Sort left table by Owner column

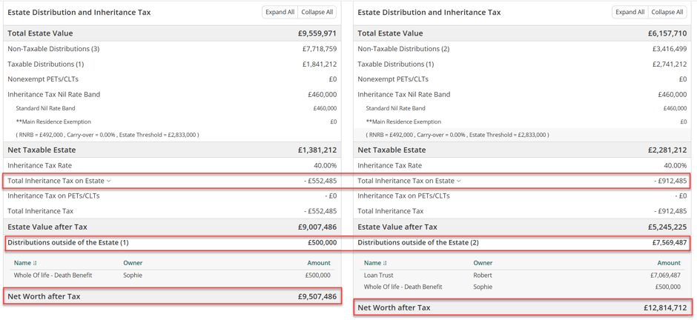(133, 263)
